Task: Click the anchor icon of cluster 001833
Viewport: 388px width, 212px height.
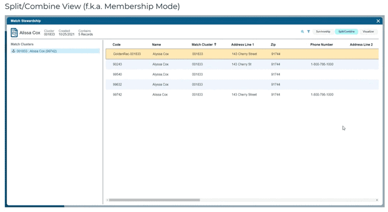Action: tap(13, 51)
